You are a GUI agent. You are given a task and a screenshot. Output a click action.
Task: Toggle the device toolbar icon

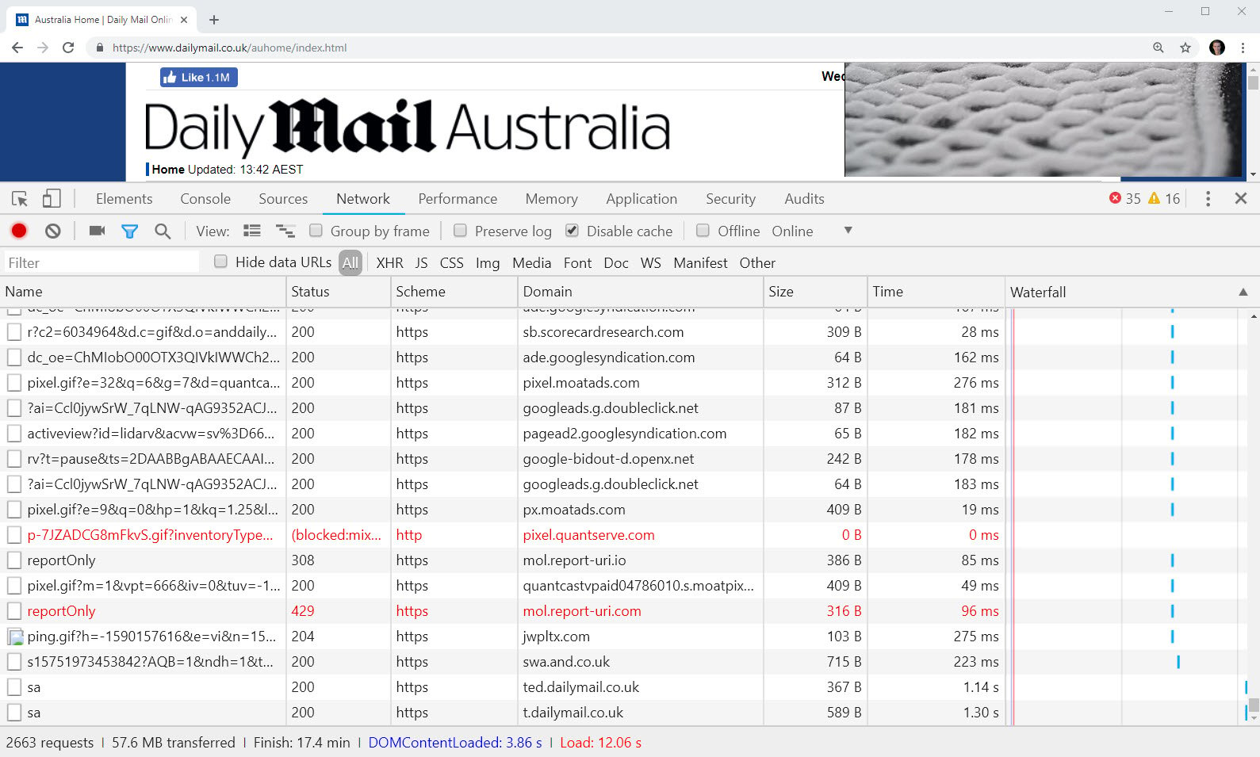[52, 199]
